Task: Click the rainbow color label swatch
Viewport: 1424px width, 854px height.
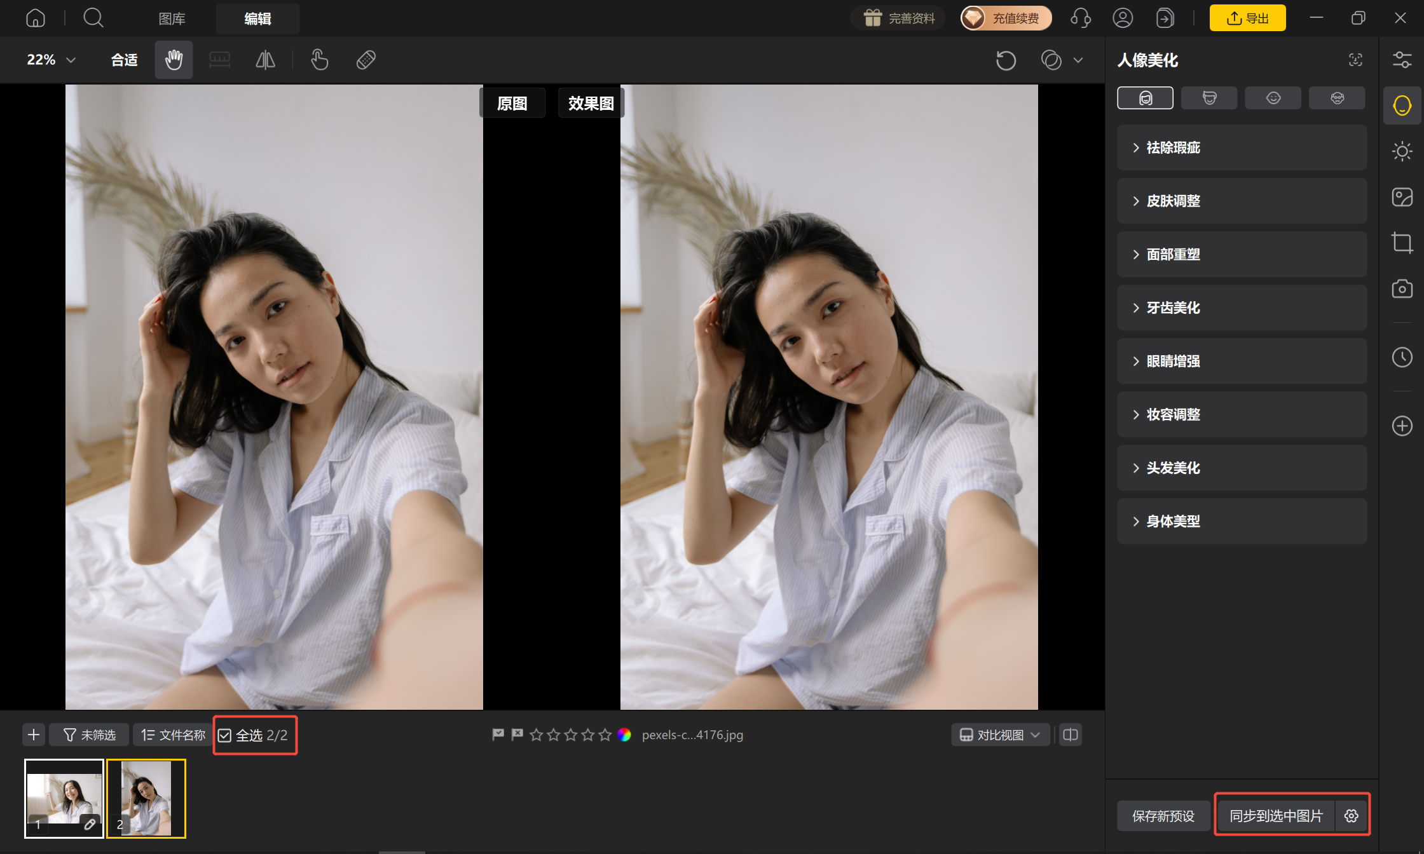Action: click(624, 735)
